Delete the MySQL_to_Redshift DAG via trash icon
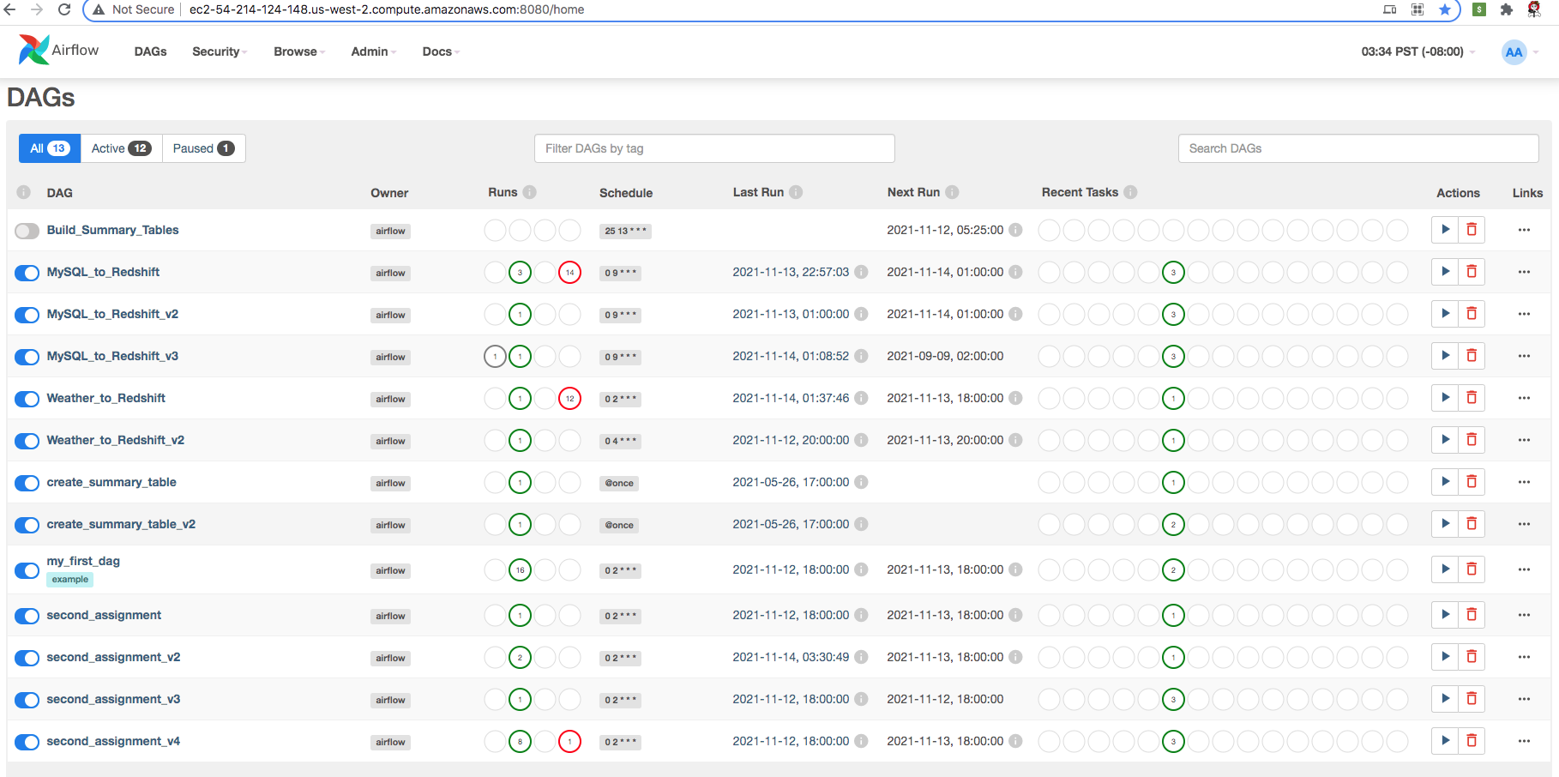The image size is (1559, 777). click(1472, 272)
